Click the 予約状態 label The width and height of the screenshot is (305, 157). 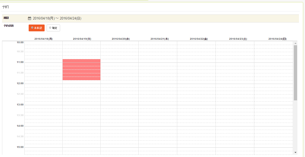[9, 26]
